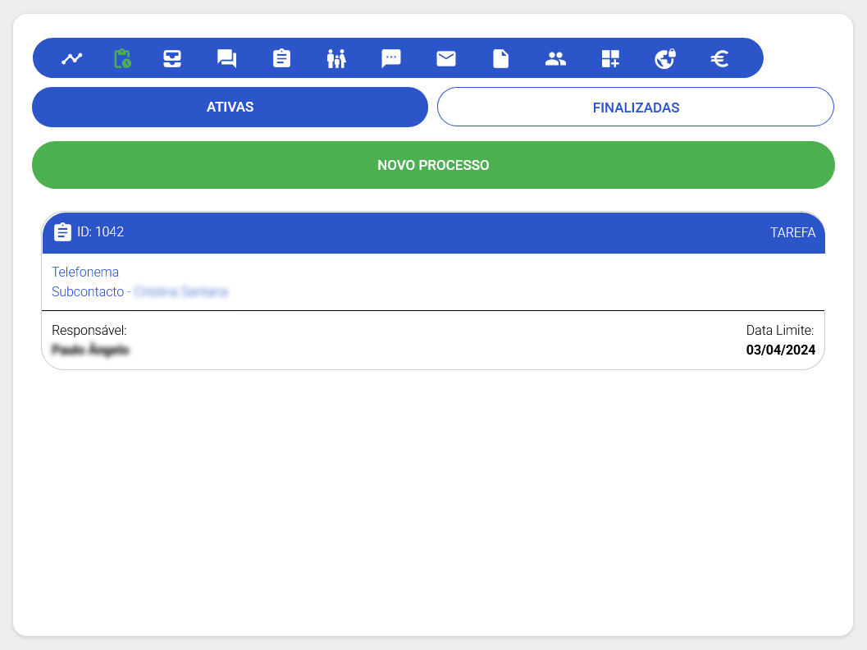Click the document file icon
Viewport: 867px width, 650px height.
[500, 58]
